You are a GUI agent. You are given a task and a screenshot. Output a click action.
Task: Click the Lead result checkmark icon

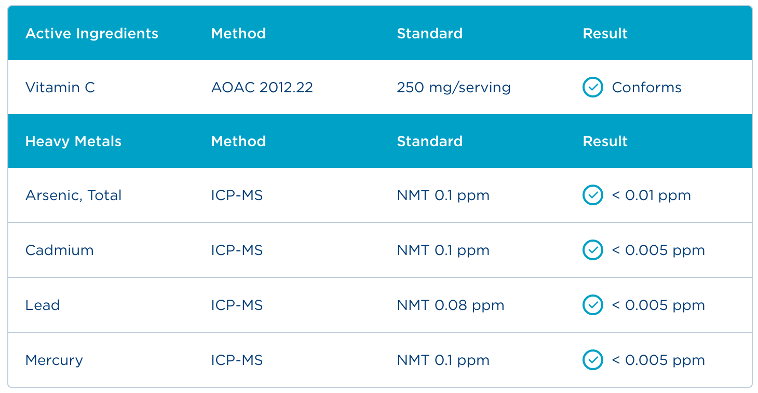[592, 305]
